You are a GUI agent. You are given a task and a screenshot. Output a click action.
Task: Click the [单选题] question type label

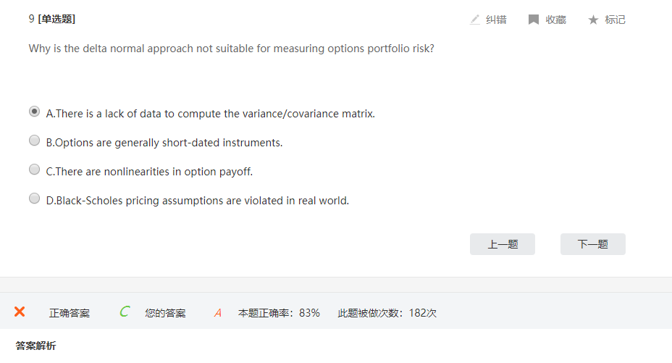(x=56, y=19)
